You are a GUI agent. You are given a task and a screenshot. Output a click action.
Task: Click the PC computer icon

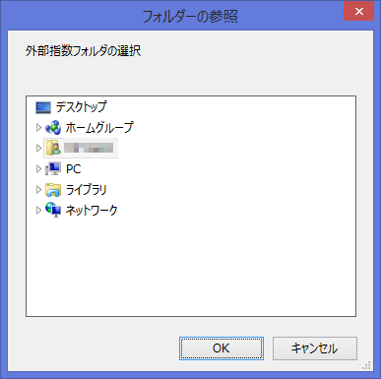pyautogui.click(x=53, y=168)
